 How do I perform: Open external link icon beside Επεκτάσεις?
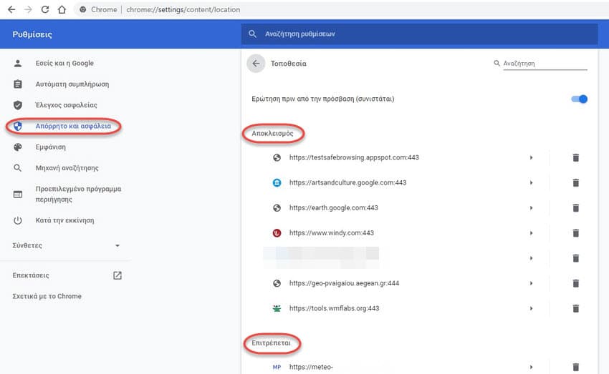pyautogui.click(x=118, y=275)
